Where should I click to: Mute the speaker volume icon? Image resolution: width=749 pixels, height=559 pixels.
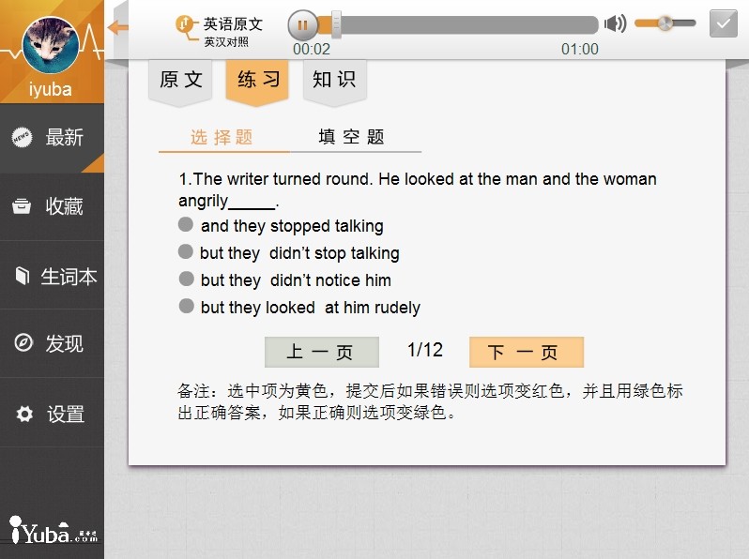(x=615, y=24)
